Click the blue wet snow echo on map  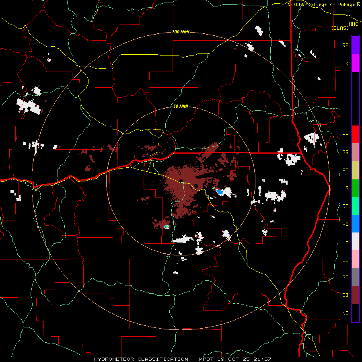(x=220, y=192)
